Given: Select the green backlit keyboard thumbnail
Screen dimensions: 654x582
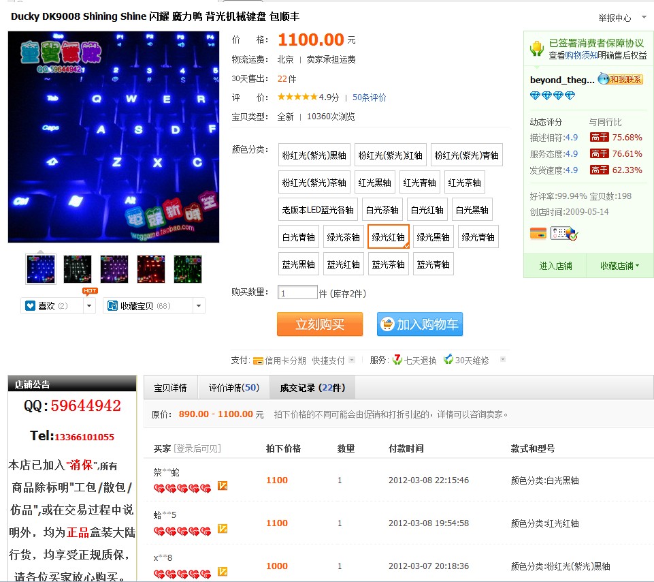Looking at the screenshot, I should tap(188, 269).
